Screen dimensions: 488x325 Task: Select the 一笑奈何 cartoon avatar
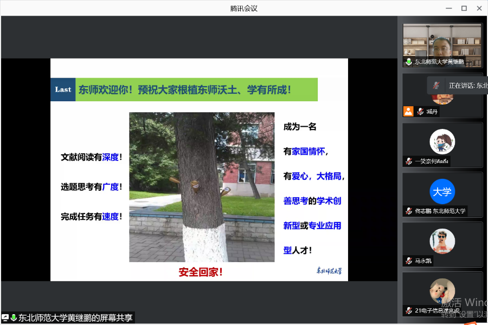coord(442,141)
